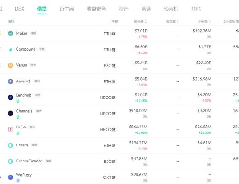Image resolution: width=239 pixels, height=184 pixels.
Task: Click the lending tag beside Cream Finance
Action: pyautogui.click(x=49, y=161)
